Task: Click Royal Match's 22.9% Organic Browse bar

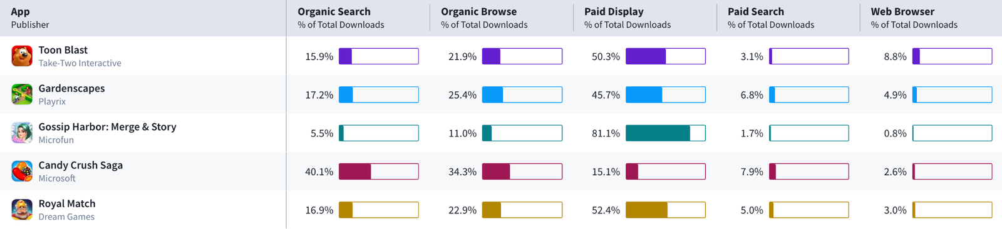Action: pyautogui.click(x=522, y=210)
